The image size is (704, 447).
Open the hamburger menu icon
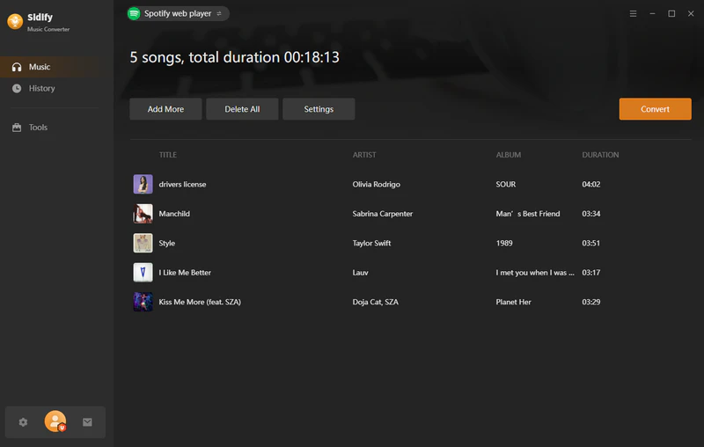[x=634, y=14]
